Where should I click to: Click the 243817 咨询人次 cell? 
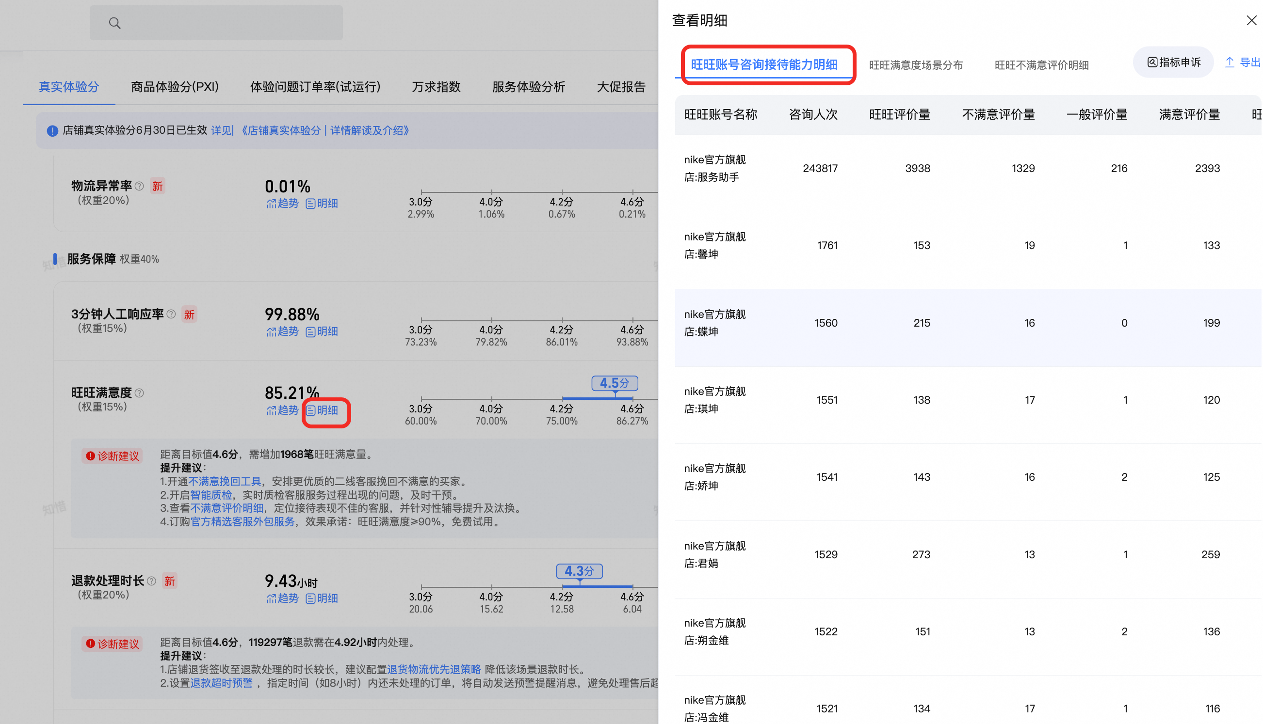[x=820, y=169]
